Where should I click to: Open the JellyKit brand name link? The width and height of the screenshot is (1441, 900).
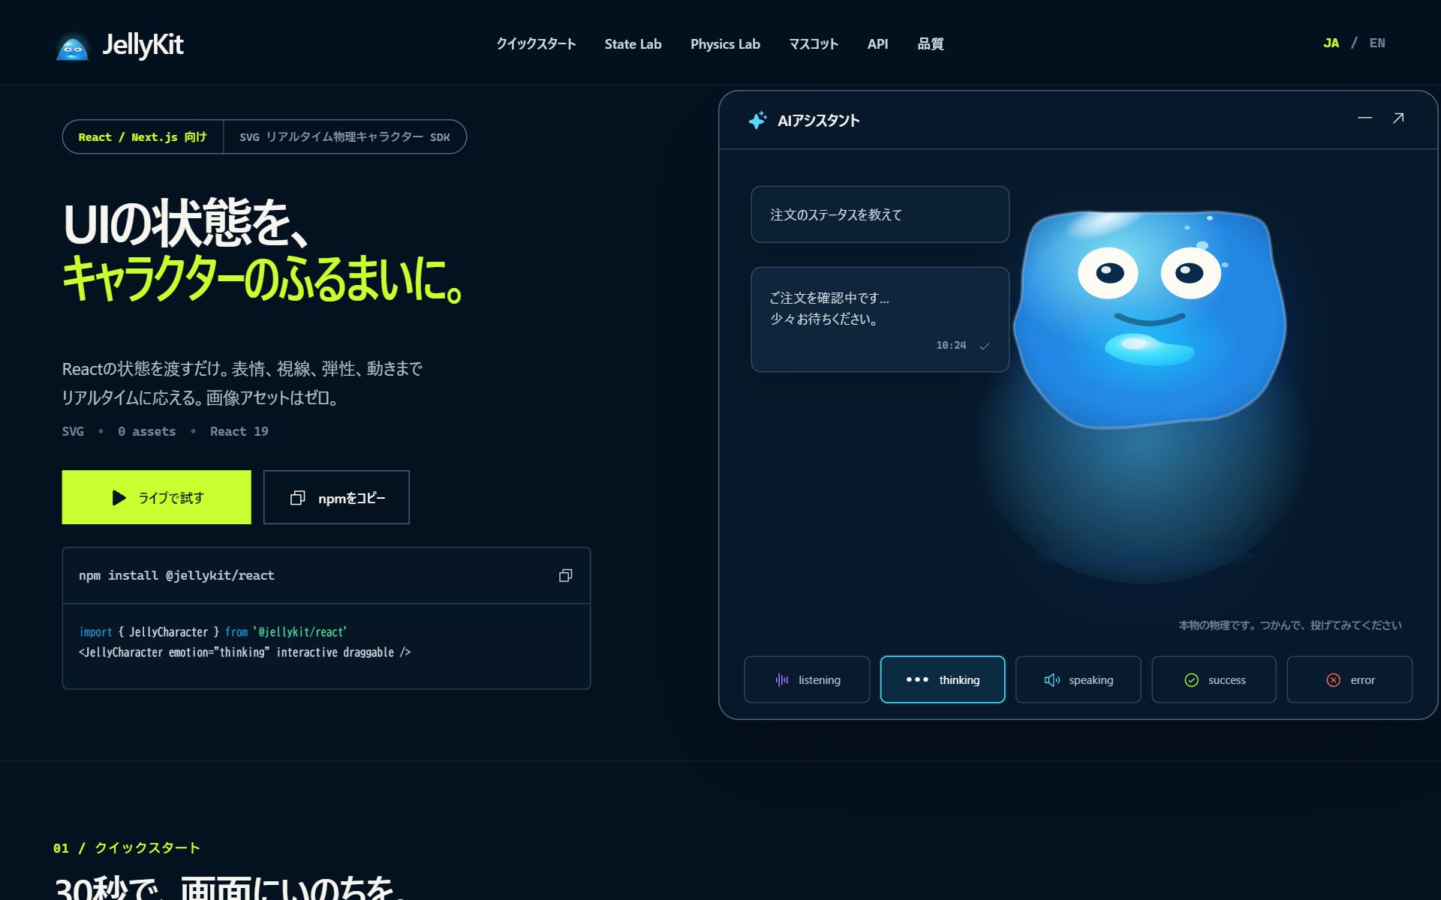coord(143,45)
